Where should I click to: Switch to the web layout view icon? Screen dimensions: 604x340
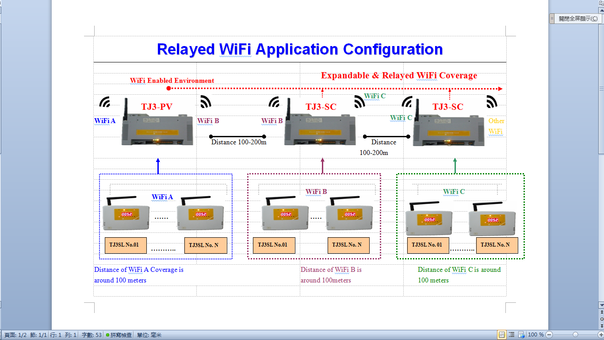coord(521,335)
